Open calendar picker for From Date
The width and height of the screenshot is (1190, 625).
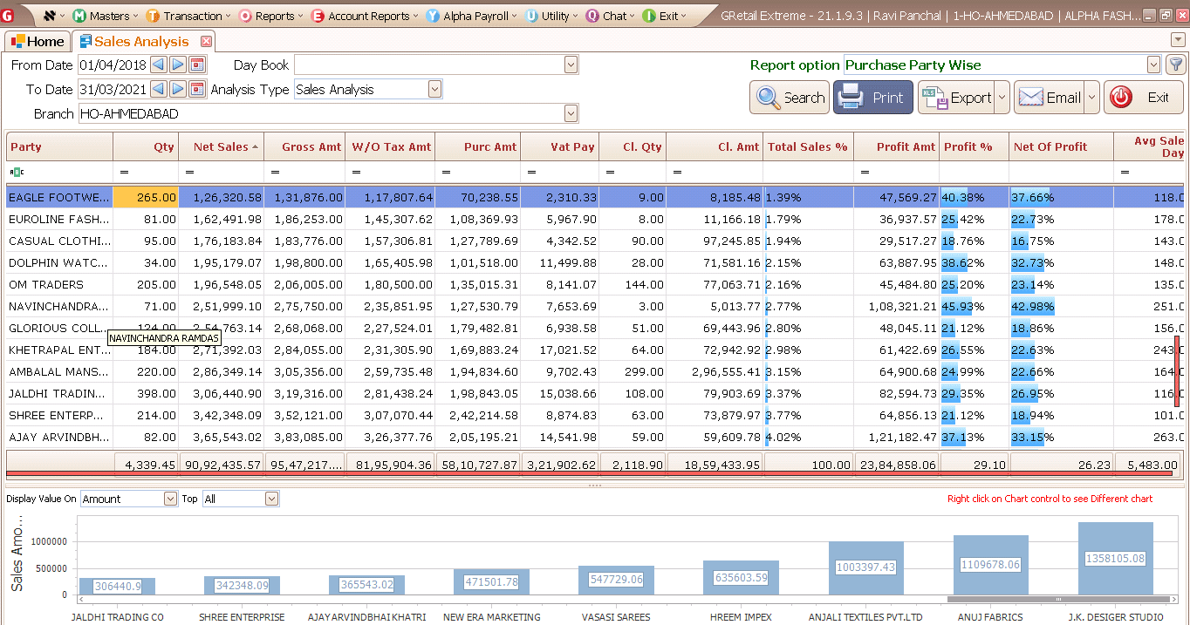pos(197,65)
